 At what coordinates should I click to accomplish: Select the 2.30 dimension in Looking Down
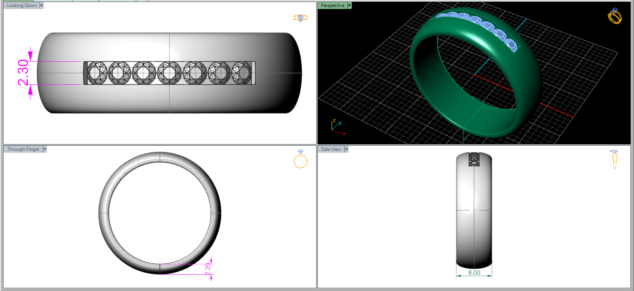(23, 73)
